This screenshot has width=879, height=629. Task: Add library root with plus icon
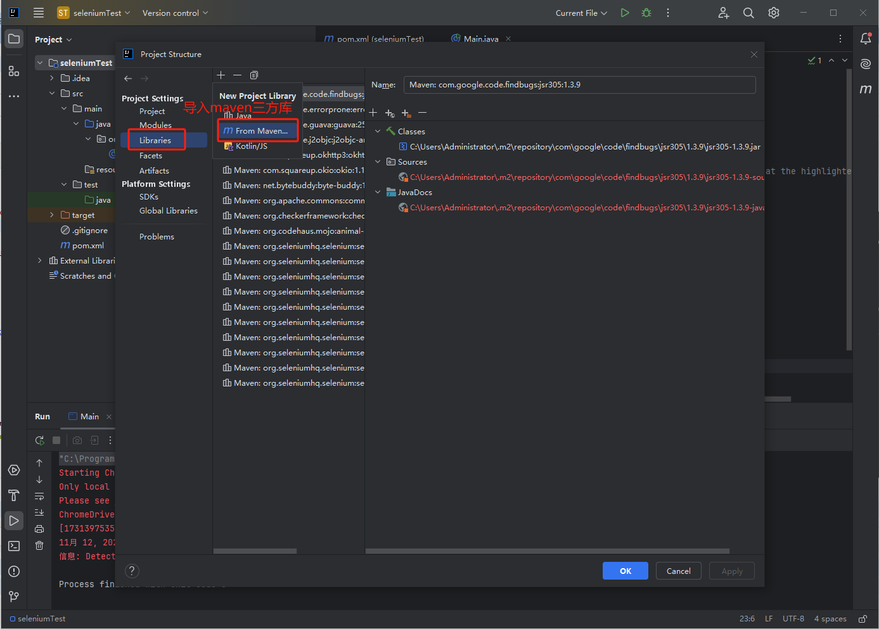[373, 113]
